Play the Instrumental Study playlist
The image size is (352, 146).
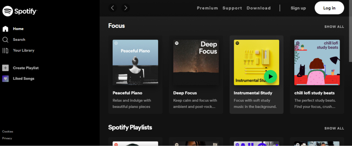[271, 77]
